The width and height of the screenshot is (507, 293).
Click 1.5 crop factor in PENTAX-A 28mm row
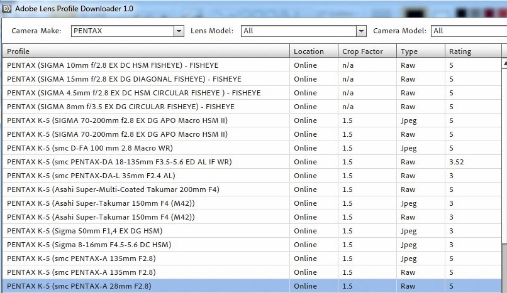tap(347, 286)
